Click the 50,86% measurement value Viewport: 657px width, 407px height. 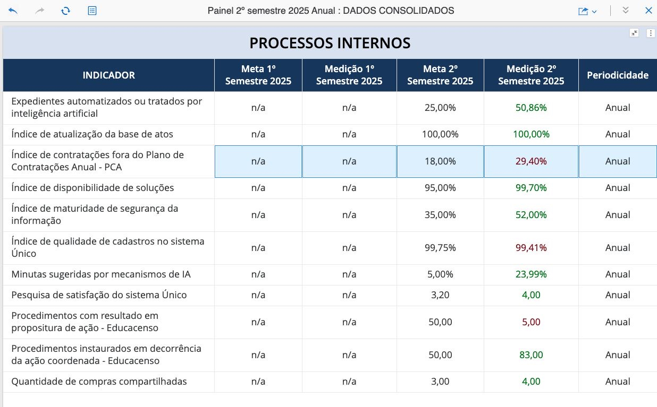pos(531,108)
